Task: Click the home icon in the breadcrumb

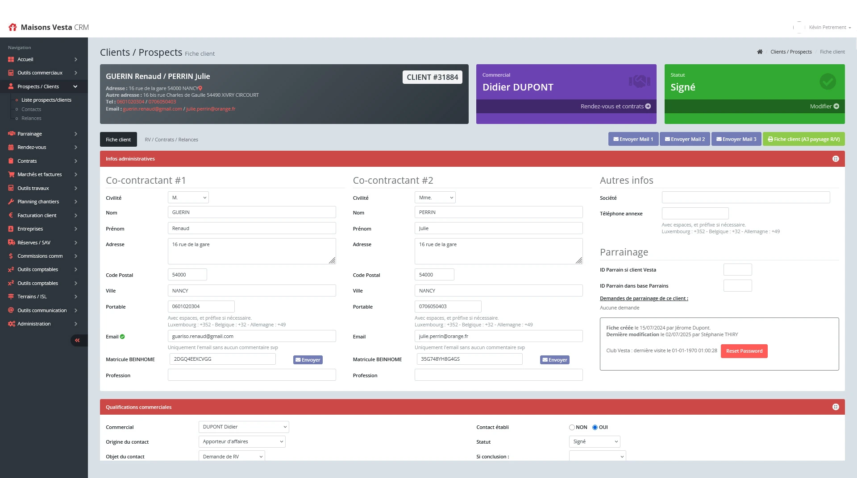Action: (760, 52)
